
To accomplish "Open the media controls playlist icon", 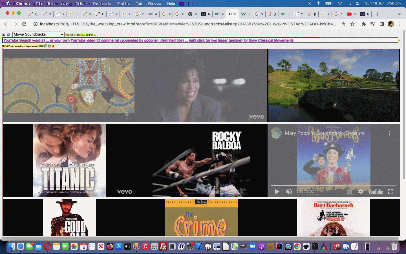I will [x=373, y=24].
